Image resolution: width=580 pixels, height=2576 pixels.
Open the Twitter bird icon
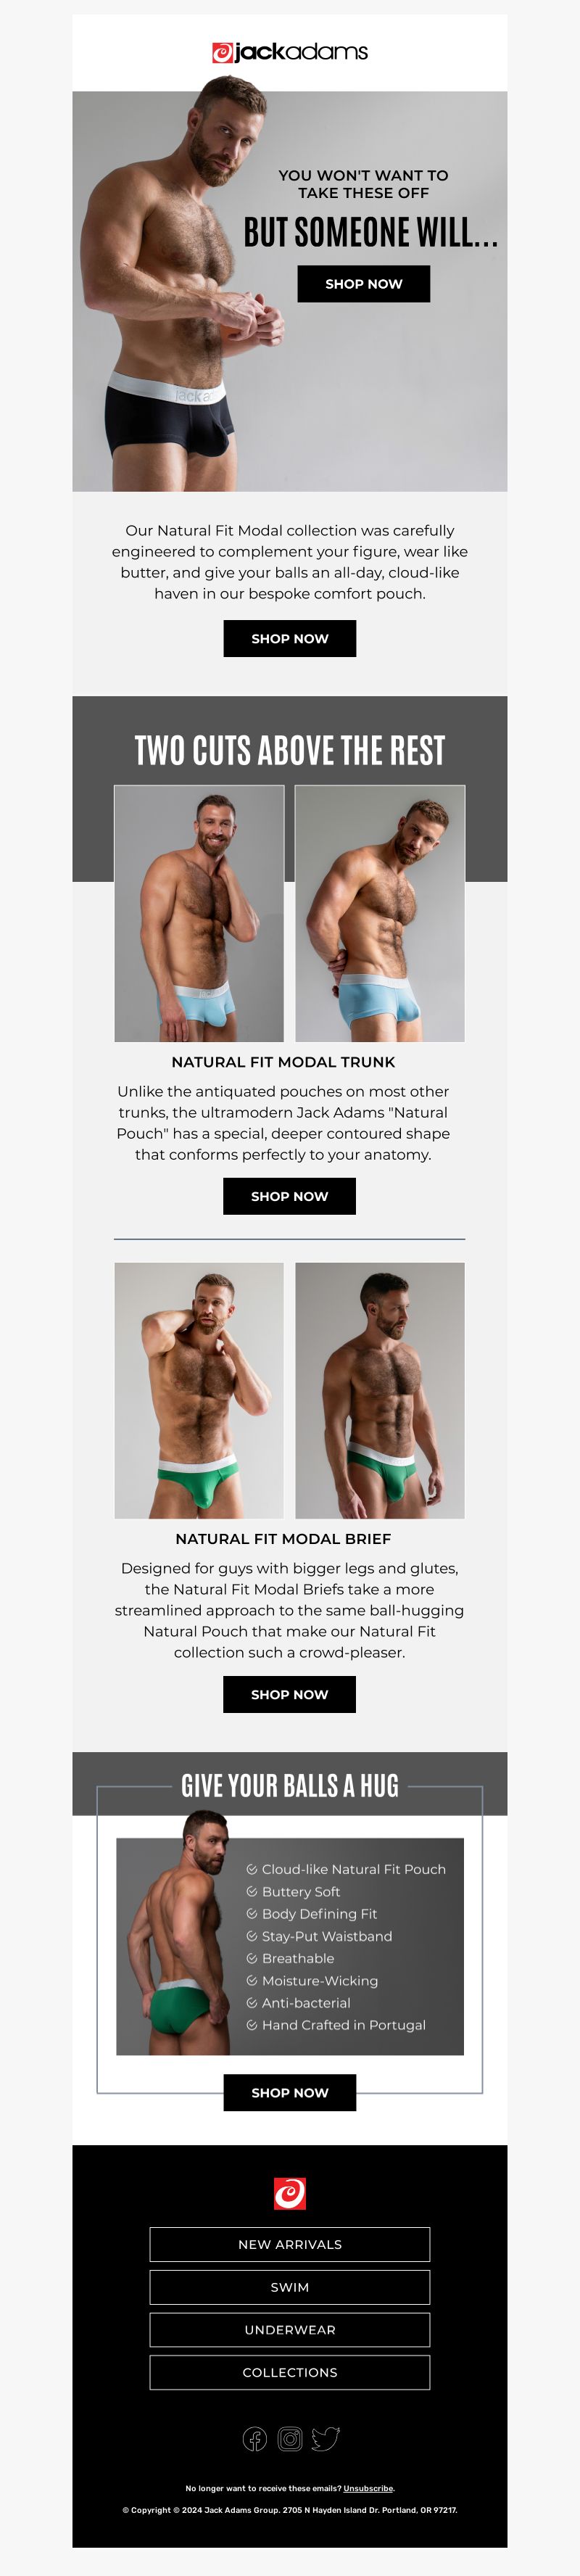coord(326,2439)
